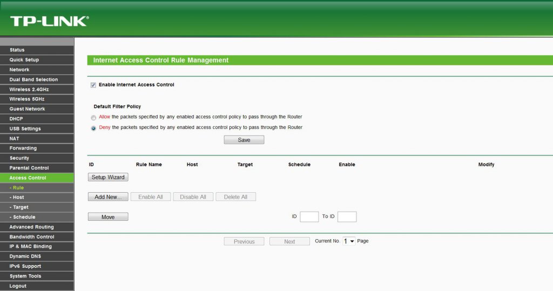This screenshot has height=291, width=553.
Task: Open Wireless 2.4GHz settings
Action: (x=37, y=89)
